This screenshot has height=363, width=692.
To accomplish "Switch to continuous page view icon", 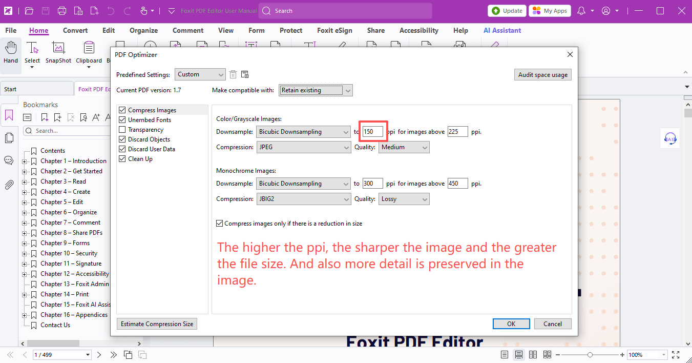I will pos(519,355).
